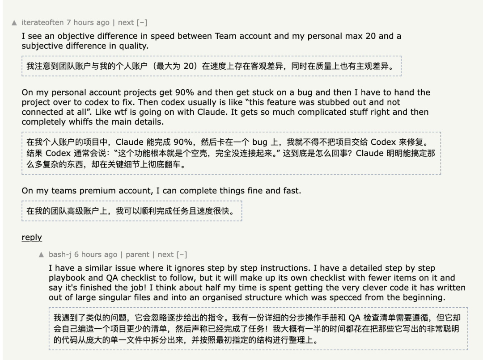Collapse iterateoften's comment thread
483x360 pixels.
pos(142,22)
